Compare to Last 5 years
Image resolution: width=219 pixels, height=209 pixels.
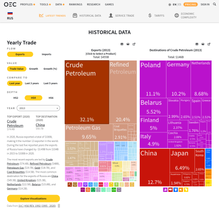(x=50, y=83)
